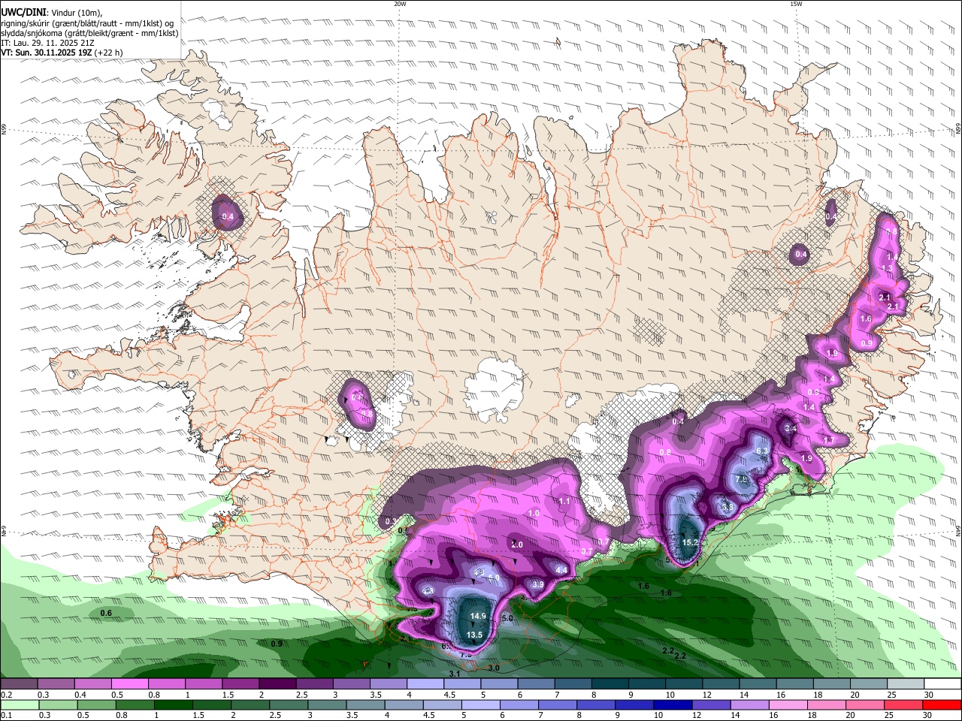Pick the bright red 30 rain legend swatch
The width and height of the screenshot is (962, 721).
tap(943, 705)
